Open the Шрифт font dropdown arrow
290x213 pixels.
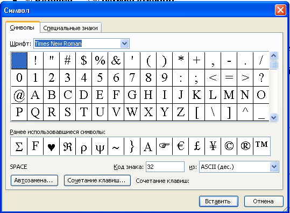[124, 44]
